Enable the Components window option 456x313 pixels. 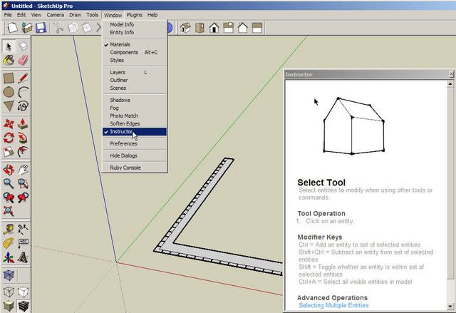tap(124, 52)
